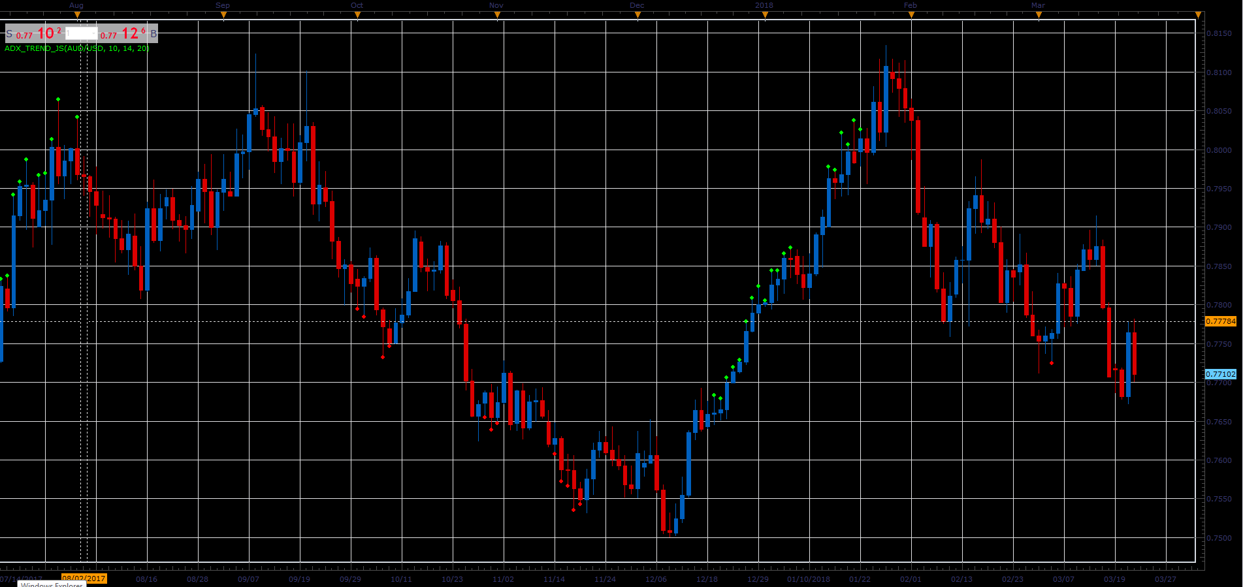The height and width of the screenshot is (587, 1243).
Task: Click the Oct month marker triangle
Action: click(357, 14)
